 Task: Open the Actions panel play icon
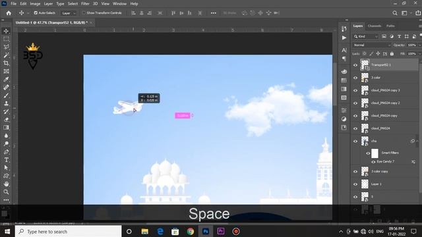click(x=344, y=38)
